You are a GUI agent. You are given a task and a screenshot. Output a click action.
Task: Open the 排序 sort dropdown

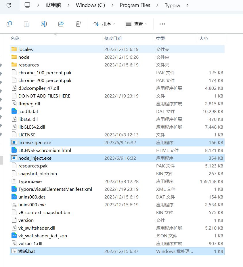pos(104,24)
